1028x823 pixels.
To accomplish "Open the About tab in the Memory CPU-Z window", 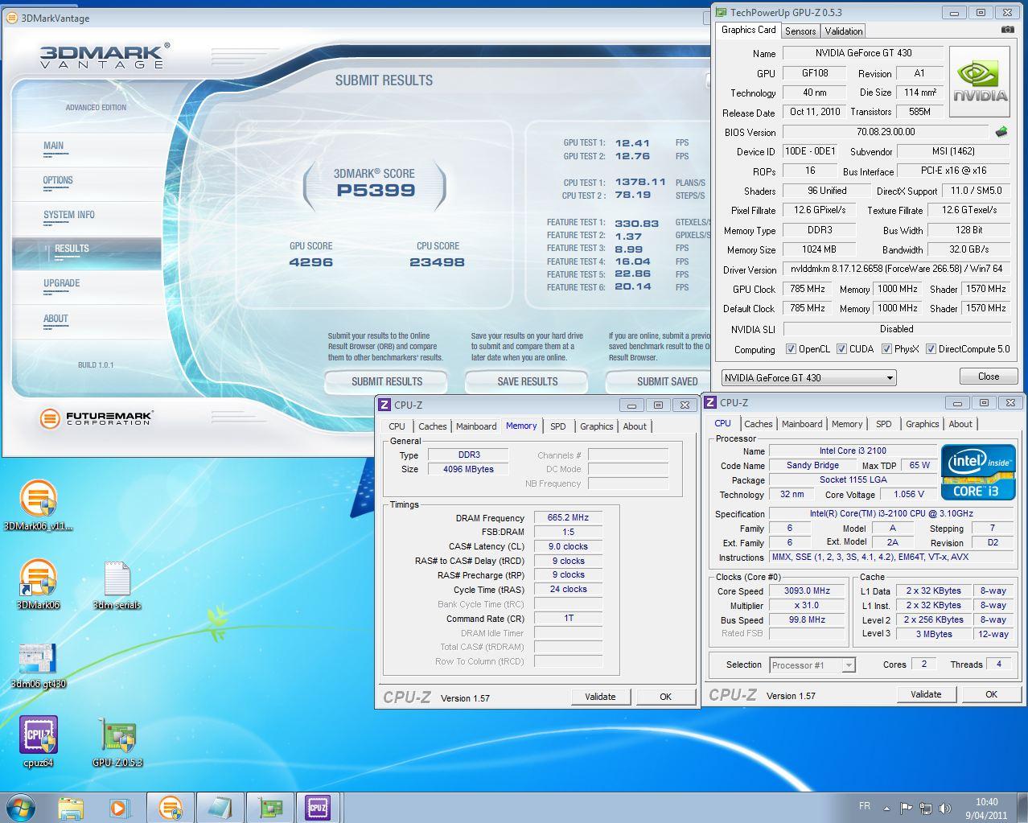I will pos(635,426).
